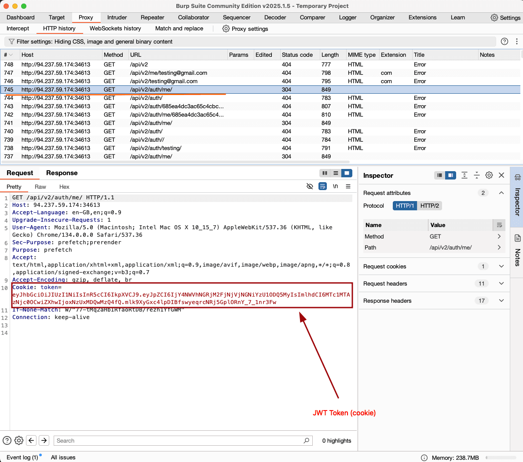Screen dimensions: 523x462
Task: Select HTTP/1 protocol toggle
Action: point(405,206)
